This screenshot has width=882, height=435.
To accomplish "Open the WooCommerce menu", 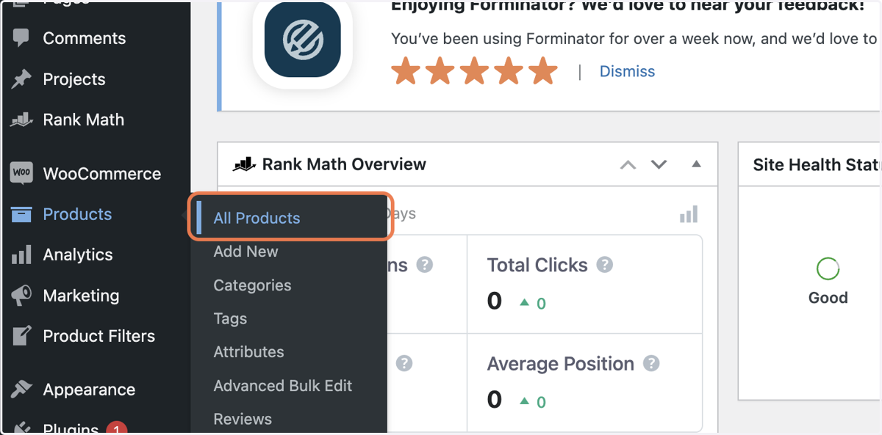I will [x=102, y=173].
